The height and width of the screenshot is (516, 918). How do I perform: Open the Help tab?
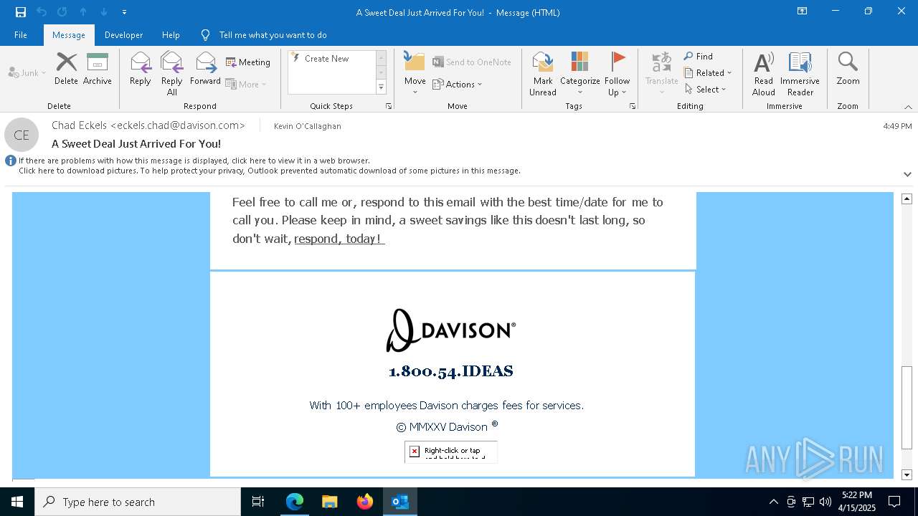(171, 35)
